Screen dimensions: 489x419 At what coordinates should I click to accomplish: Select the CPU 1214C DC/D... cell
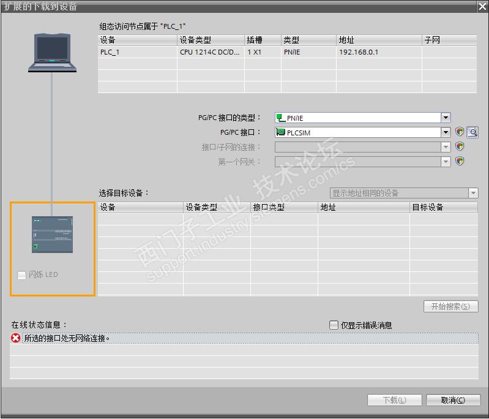(x=211, y=52)
